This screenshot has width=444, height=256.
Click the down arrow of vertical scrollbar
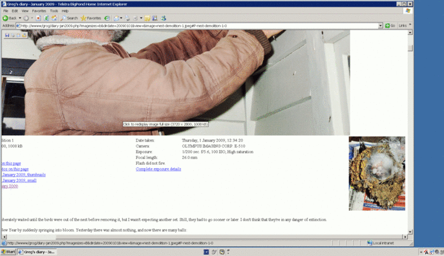410,232
